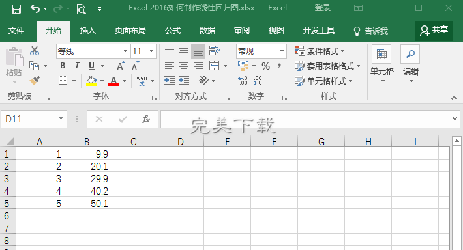This screenshot has width=463, height=250.
Task: Open the wén phonetic guide tool
Action: pos(142,81)
